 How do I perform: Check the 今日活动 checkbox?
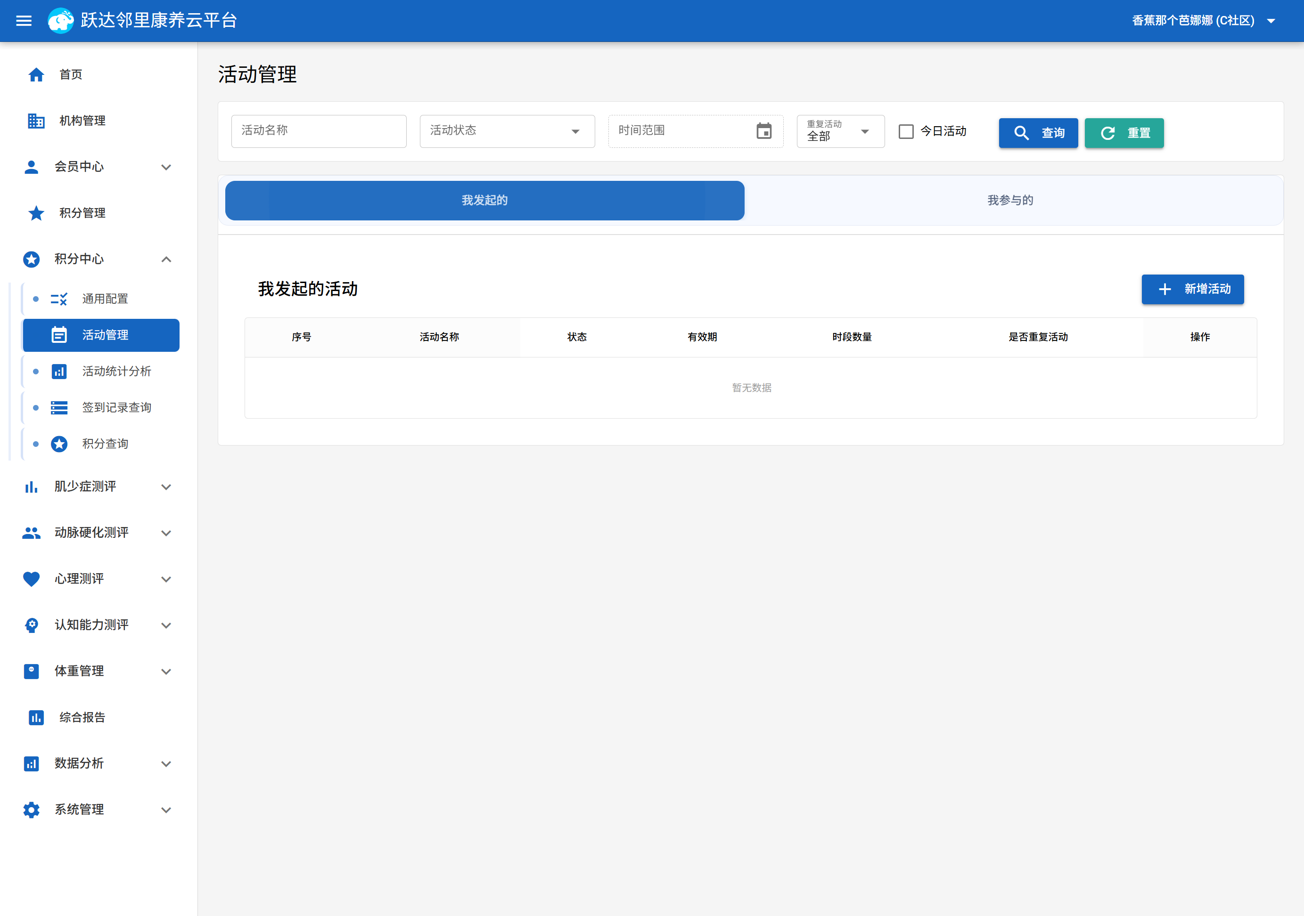(906, 132)
